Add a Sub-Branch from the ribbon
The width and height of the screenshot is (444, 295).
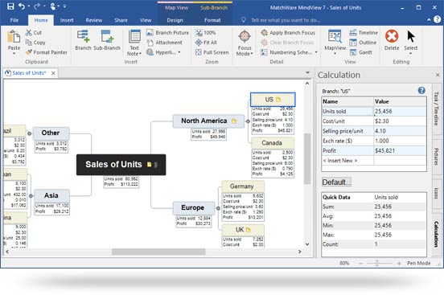pos(107,40)
